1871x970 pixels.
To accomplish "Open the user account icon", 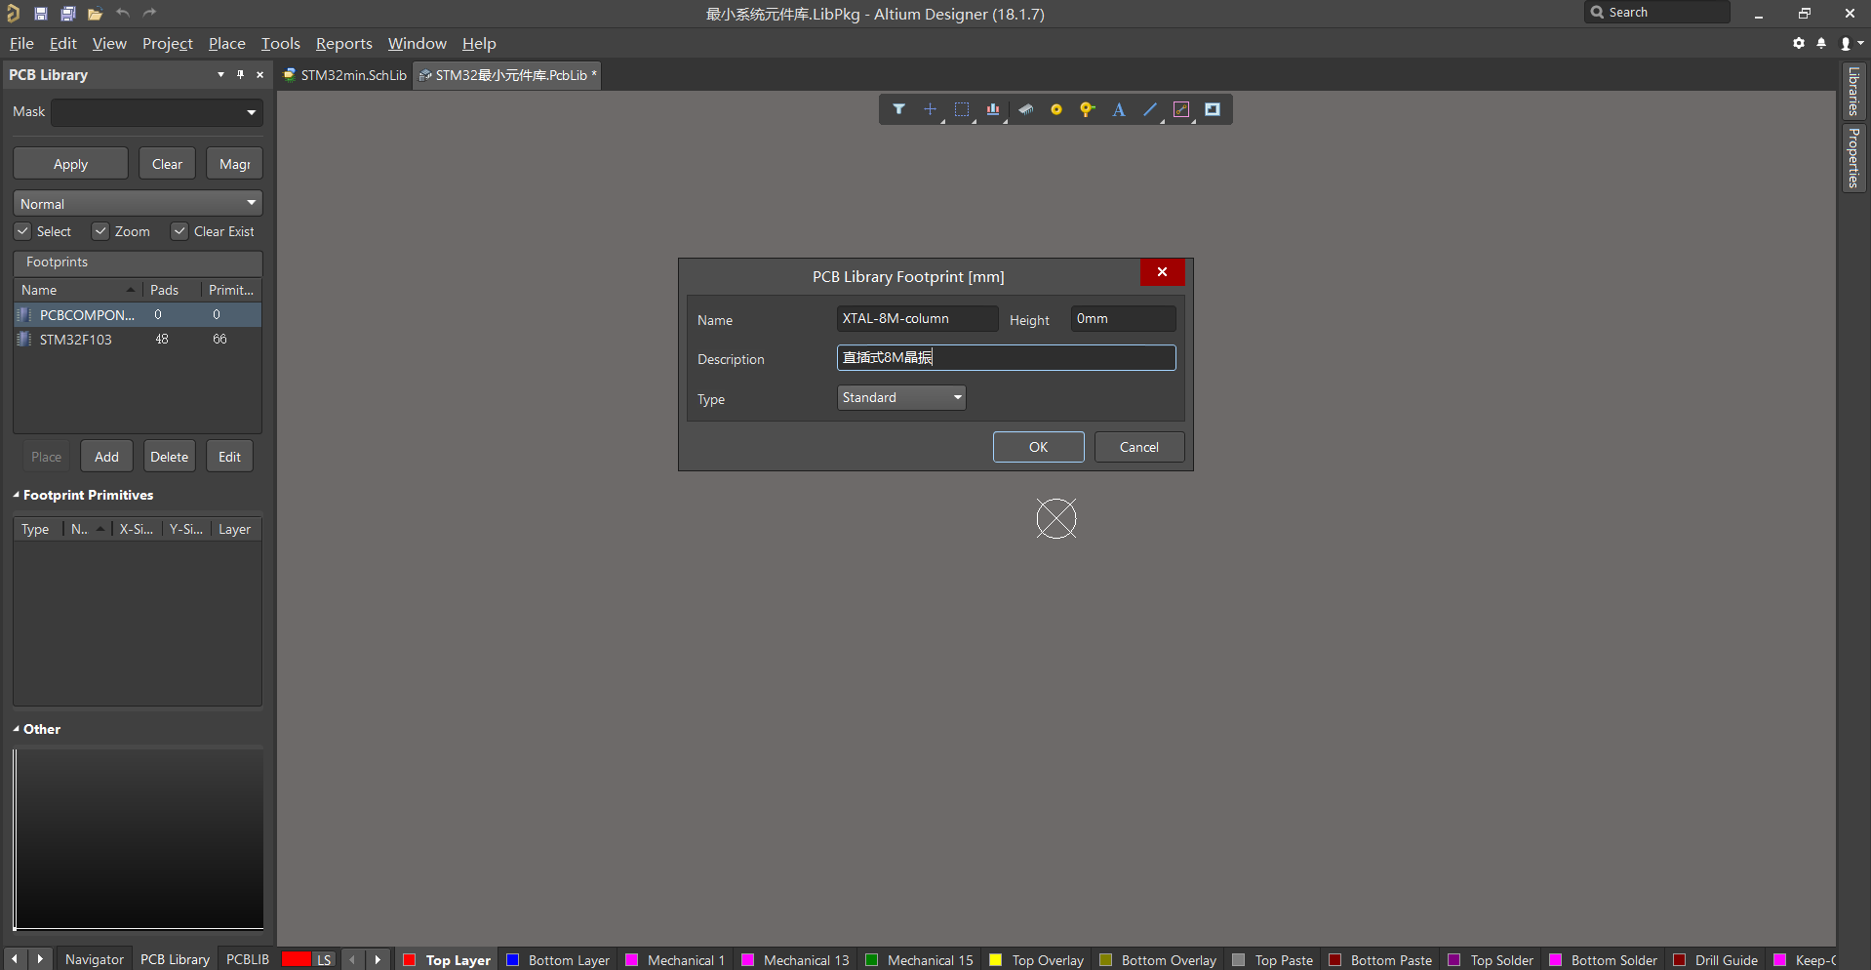I will (1846, 43).
